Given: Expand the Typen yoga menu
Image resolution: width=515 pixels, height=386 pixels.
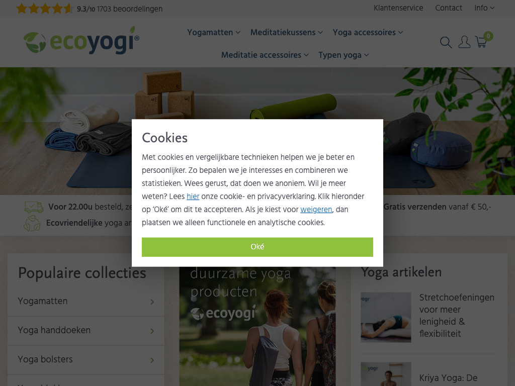Looking at the screenshot, I should (x=344, y=55).
